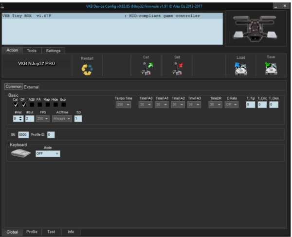Enable the FA checkbox

pyautogui.click(x=40, y=105)
